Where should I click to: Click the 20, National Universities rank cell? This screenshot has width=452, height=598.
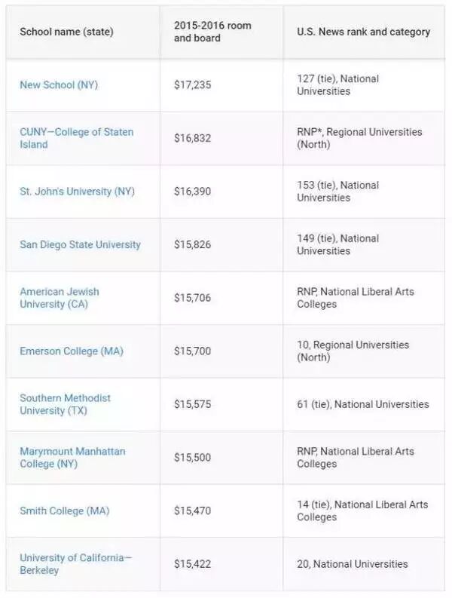(352, 564)
